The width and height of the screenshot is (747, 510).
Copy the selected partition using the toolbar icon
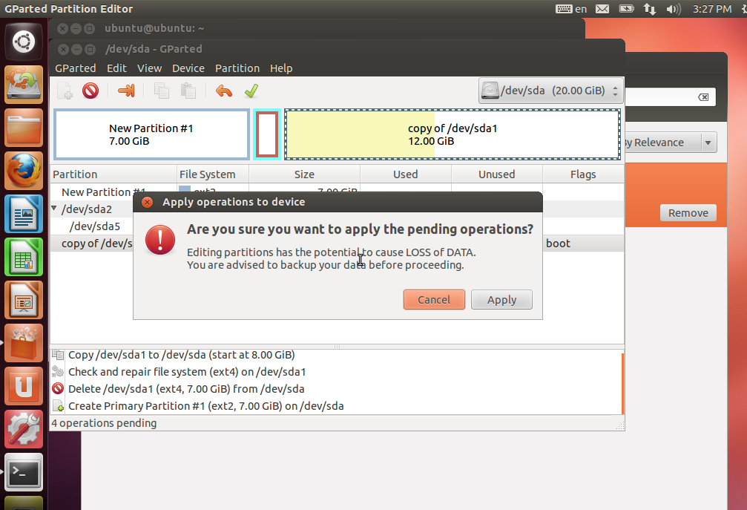(162, 91)
